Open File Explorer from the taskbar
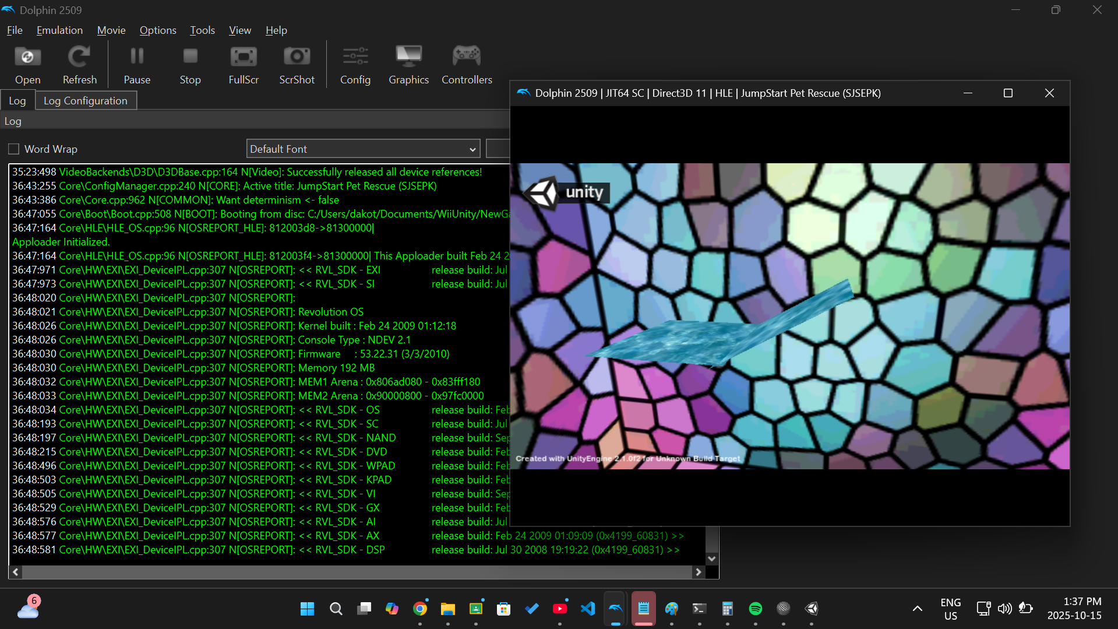 point(448,609)
